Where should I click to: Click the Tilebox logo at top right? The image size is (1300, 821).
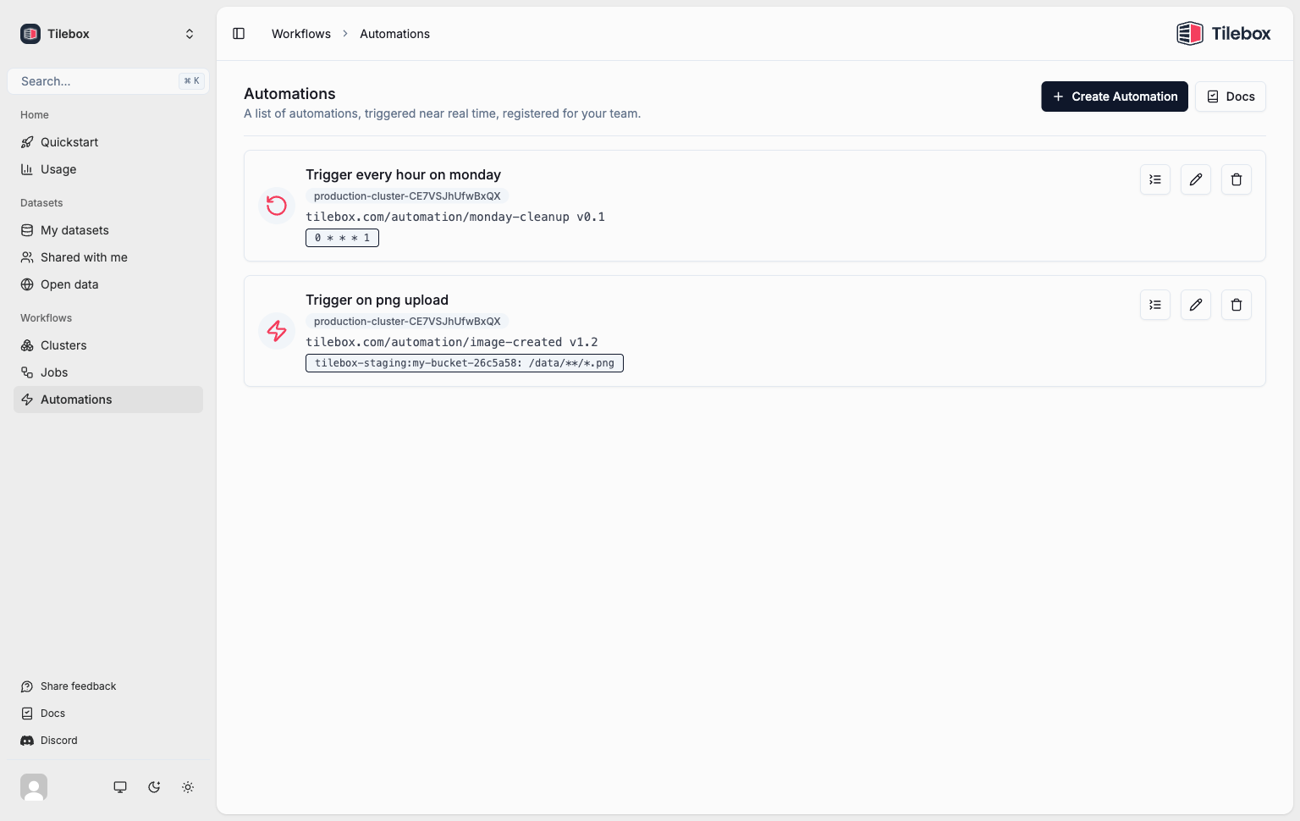pos(1223,33)
